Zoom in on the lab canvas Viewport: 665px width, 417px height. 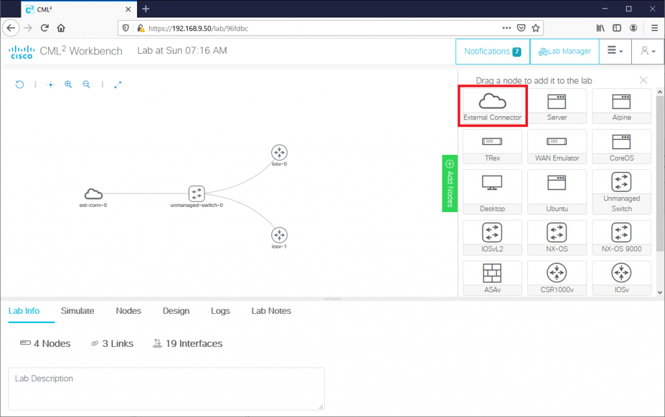[68, 84]
